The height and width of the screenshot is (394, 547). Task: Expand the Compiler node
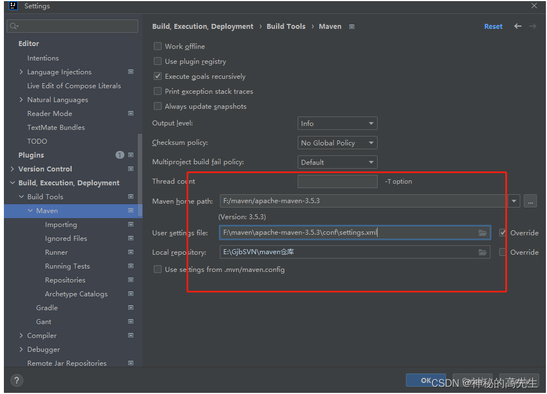click(21, 335)
